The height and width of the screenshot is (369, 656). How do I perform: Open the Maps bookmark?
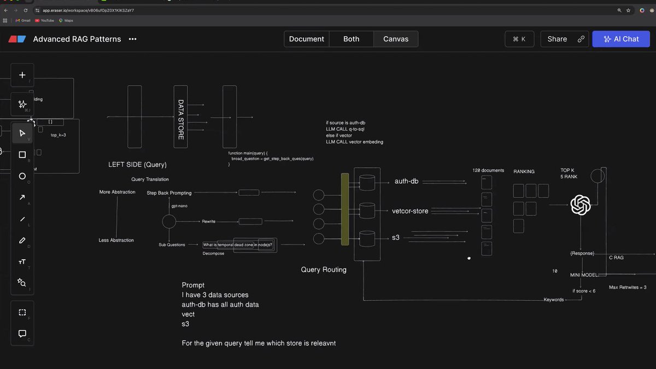click(x=66, y=20)
